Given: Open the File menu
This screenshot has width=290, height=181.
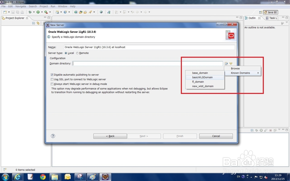Looking at the screenshot, I should pyautogui.click(x=3, y=6).
